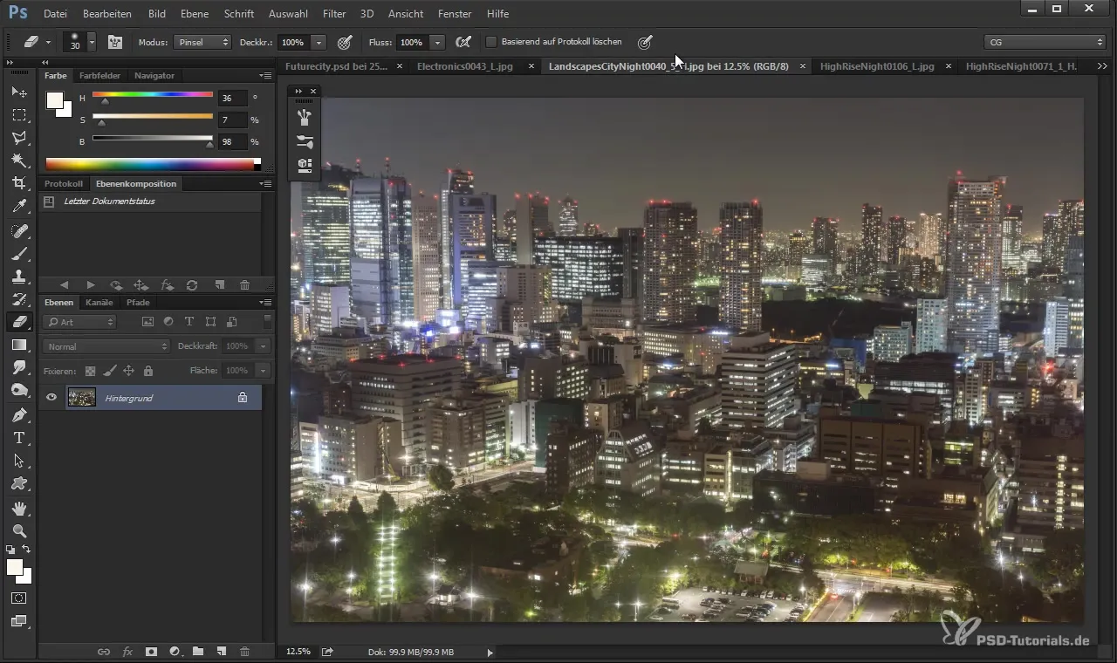1117x663 pixels.
Task: Select the Smudge tool
Action: 19,367
